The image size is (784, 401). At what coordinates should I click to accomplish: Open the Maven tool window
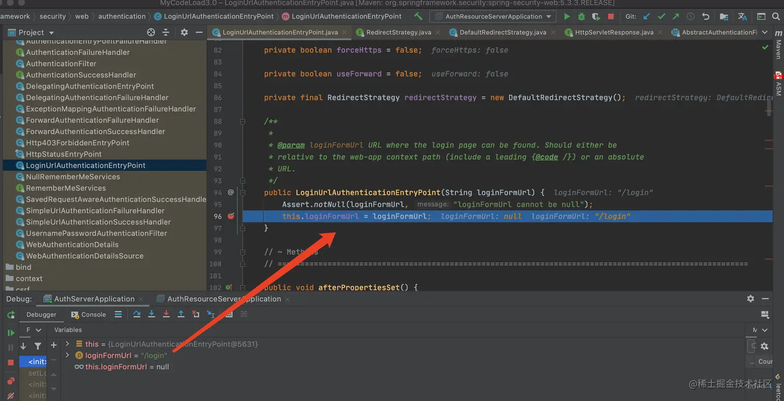click(778, 45)
